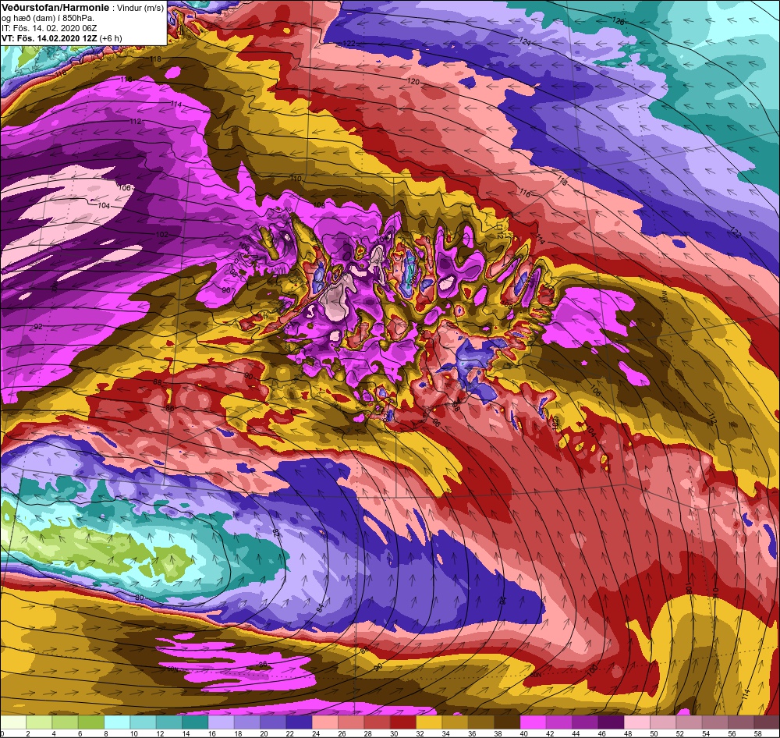Click the light pink 24–26 m/s legend swatch
This screenshot has width=780, height=738.
click(324, 722)
